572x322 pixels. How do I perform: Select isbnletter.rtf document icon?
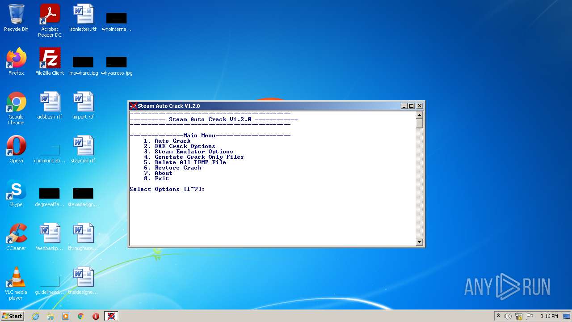(83, 18)
